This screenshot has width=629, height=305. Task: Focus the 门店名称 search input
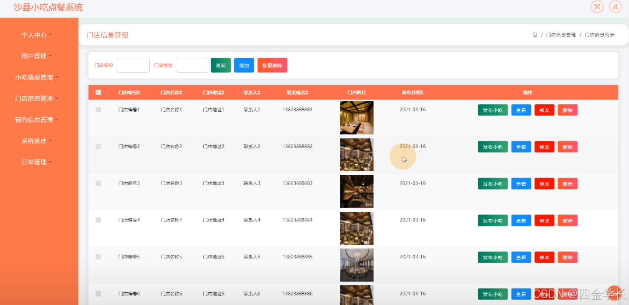tap(133, 65)
